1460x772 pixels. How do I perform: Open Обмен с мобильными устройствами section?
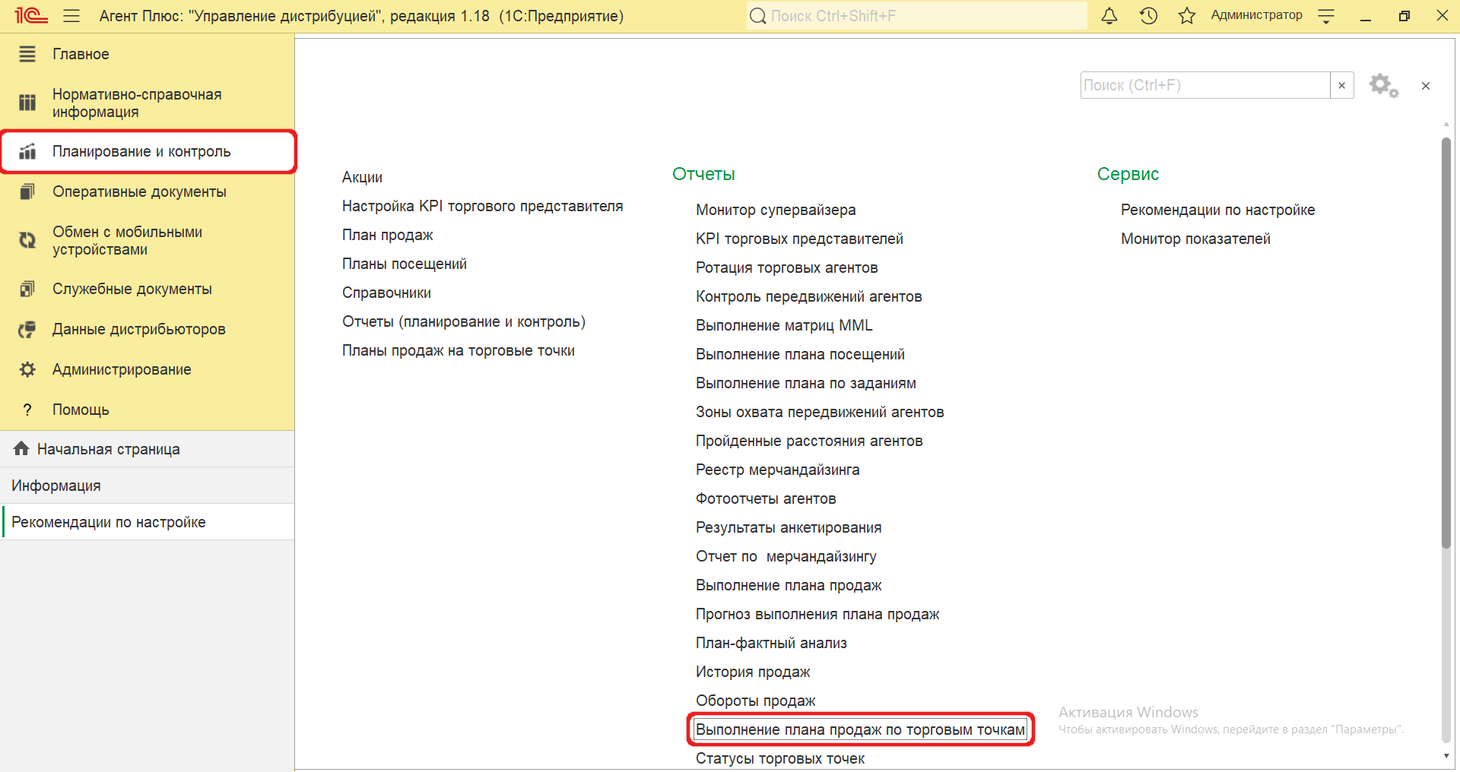click(148, 240)
